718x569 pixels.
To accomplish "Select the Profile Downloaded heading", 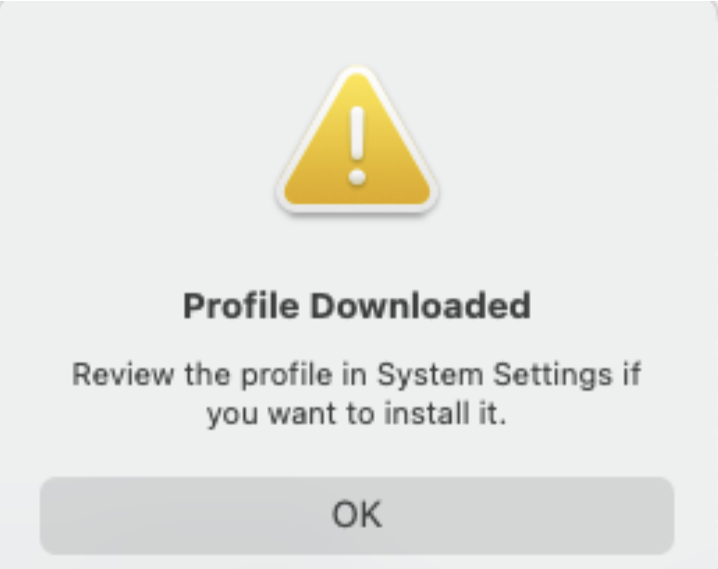I will (x=357, y=305).
